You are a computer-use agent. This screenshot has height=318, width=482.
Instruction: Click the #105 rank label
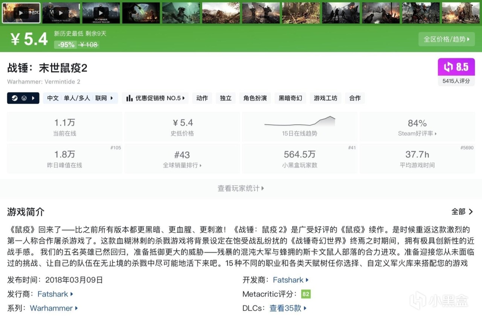click(x=116, y=148)
